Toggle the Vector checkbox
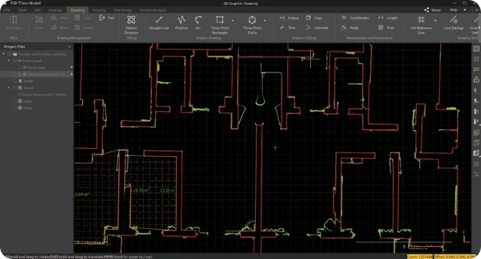Image resolution: width=481 pixels, height=259 pixels. [15, 88]
